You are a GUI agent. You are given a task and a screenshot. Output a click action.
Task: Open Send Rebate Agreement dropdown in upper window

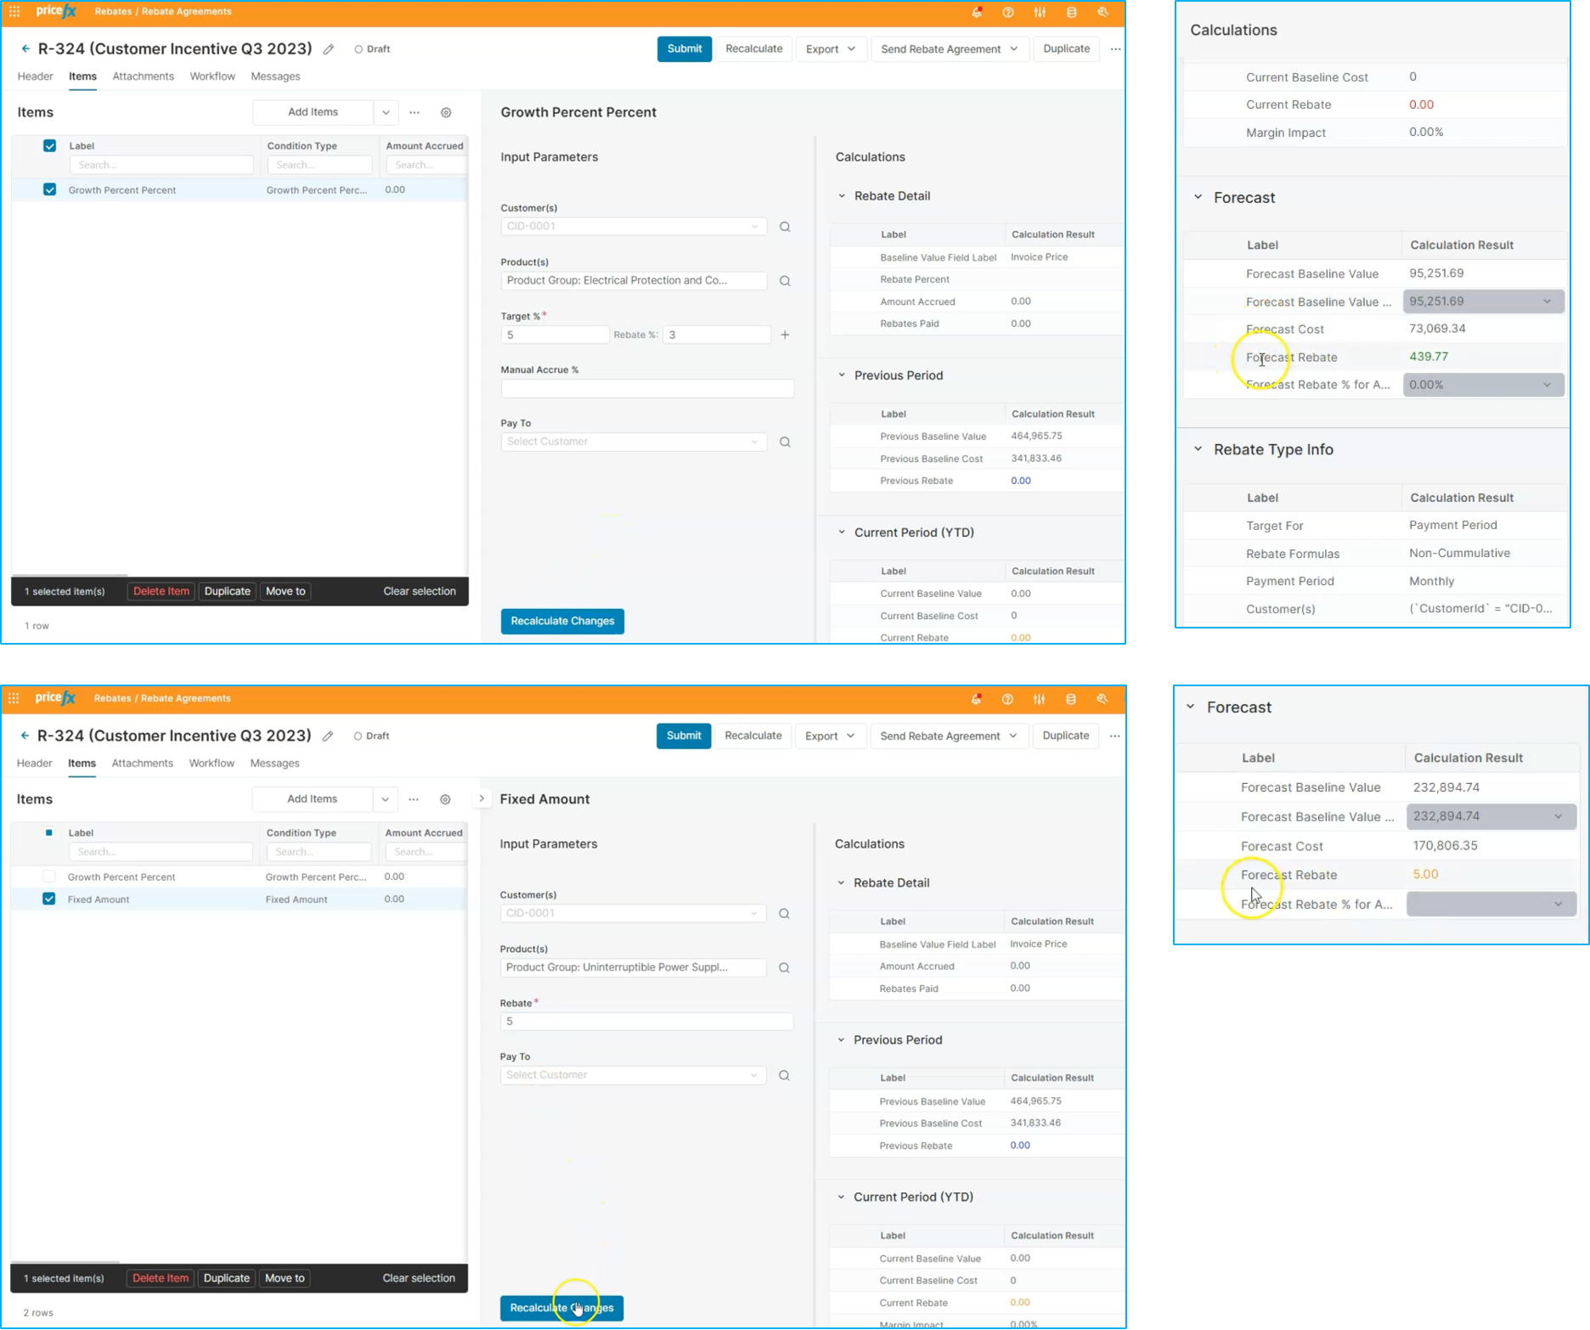[x=949, y=49]
